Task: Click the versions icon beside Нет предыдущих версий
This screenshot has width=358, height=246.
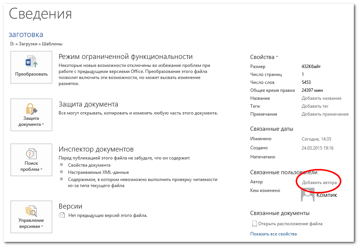Action: coord(62,215)
